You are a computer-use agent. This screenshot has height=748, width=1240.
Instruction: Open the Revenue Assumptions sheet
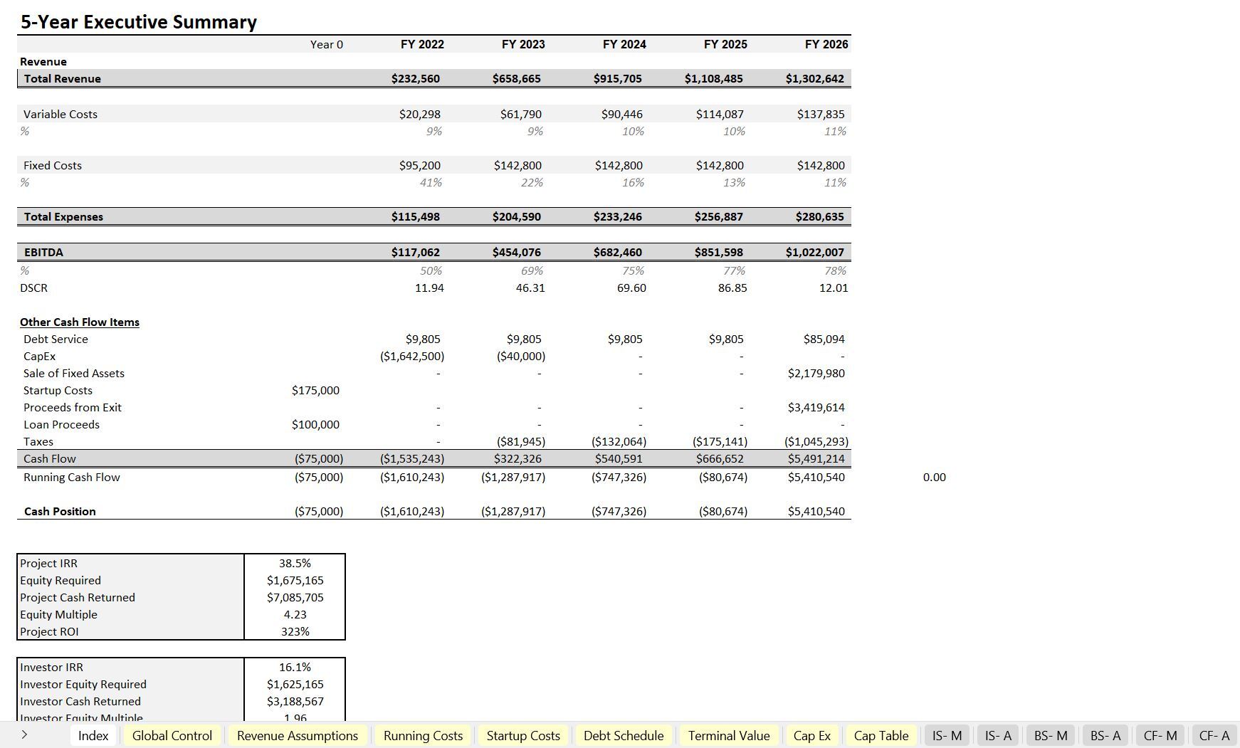click(x=298, y=736)
